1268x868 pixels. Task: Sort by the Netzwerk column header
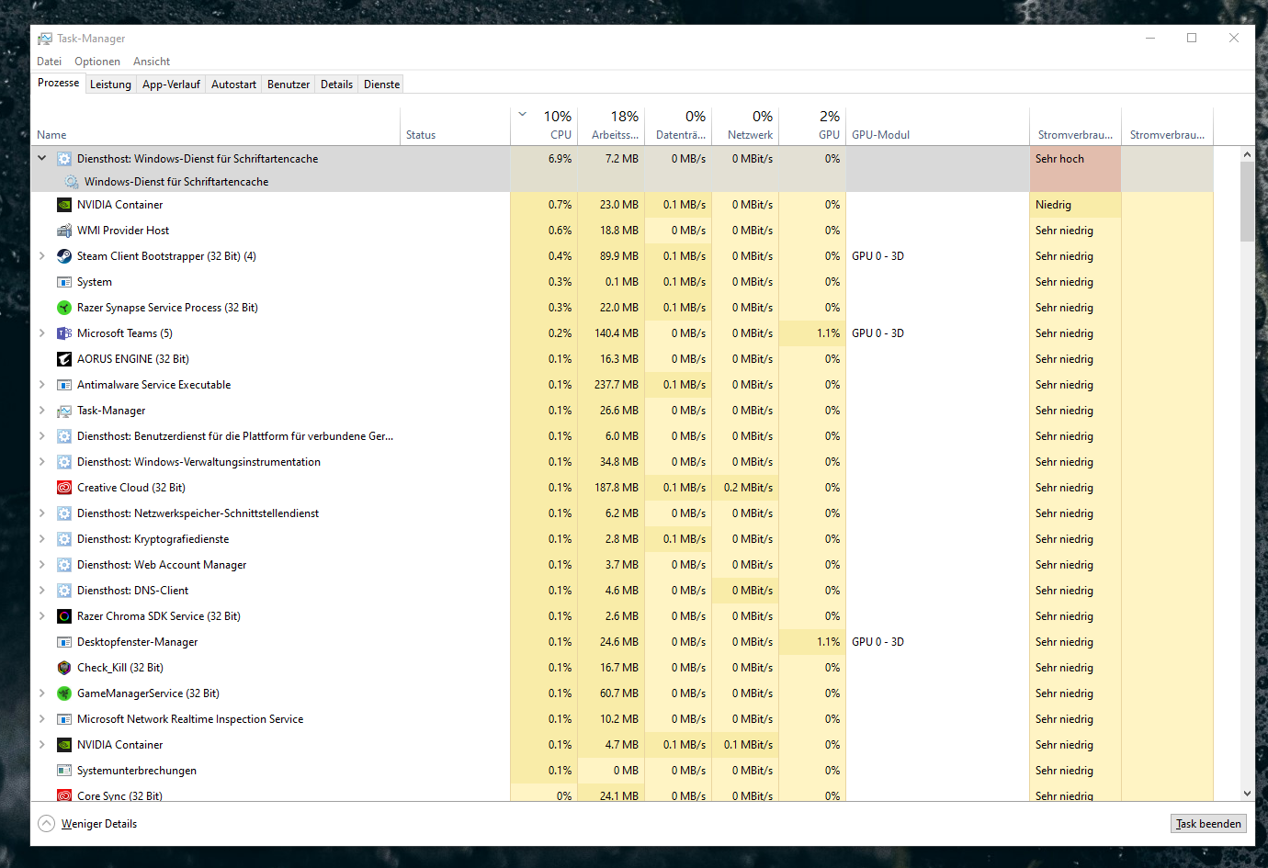745,127
